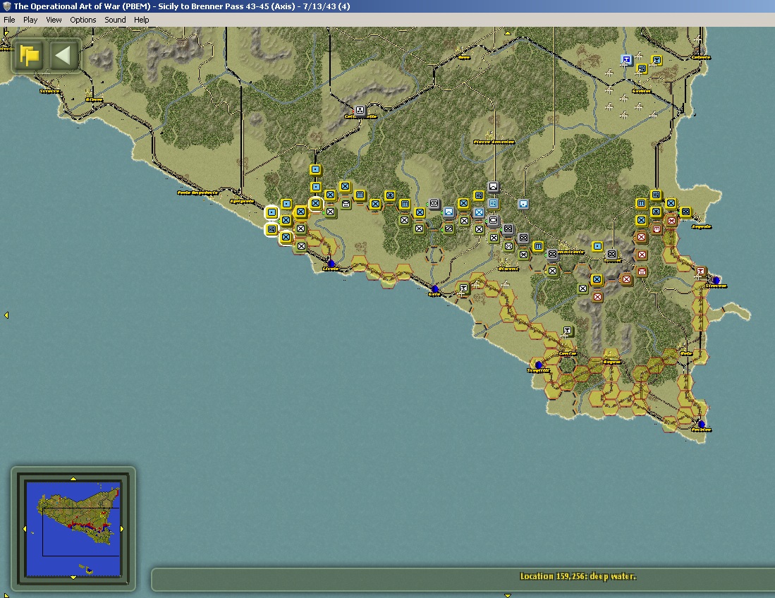Select the grey armor unit with plain oval

coord(493,220)
